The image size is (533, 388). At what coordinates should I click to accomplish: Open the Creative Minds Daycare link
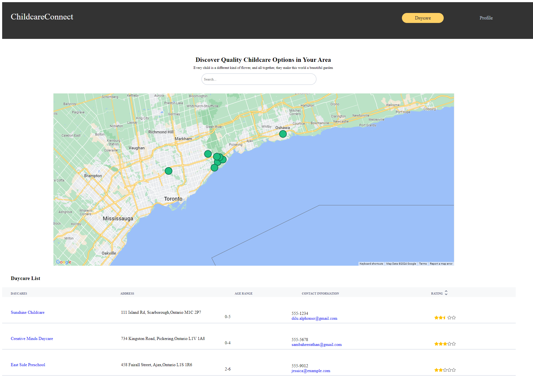[x=32, y=339]
